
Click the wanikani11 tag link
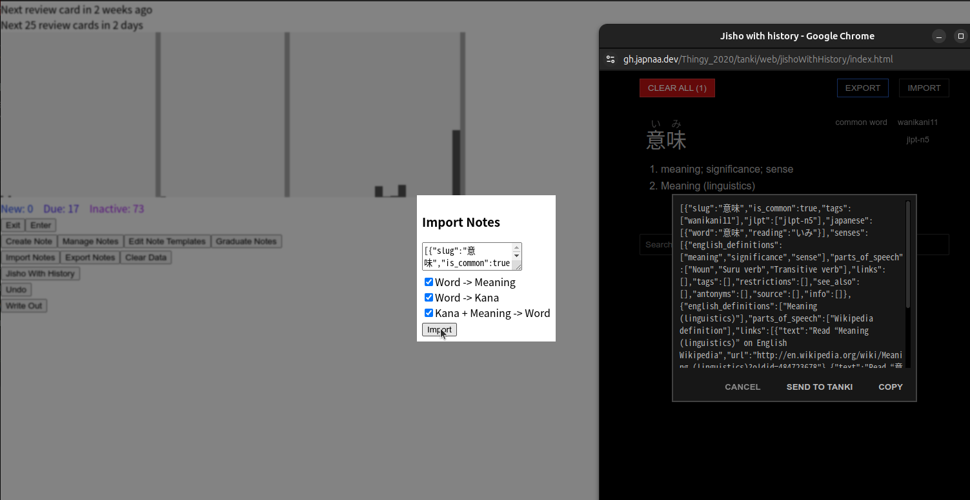(918, 122)
